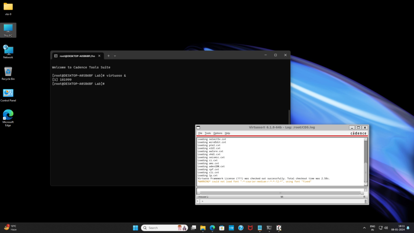Open the terminal new-tab profile dropdown

pos(115,56)
